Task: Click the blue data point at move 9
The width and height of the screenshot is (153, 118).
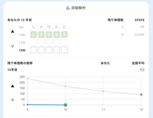Action: point(28,105)
